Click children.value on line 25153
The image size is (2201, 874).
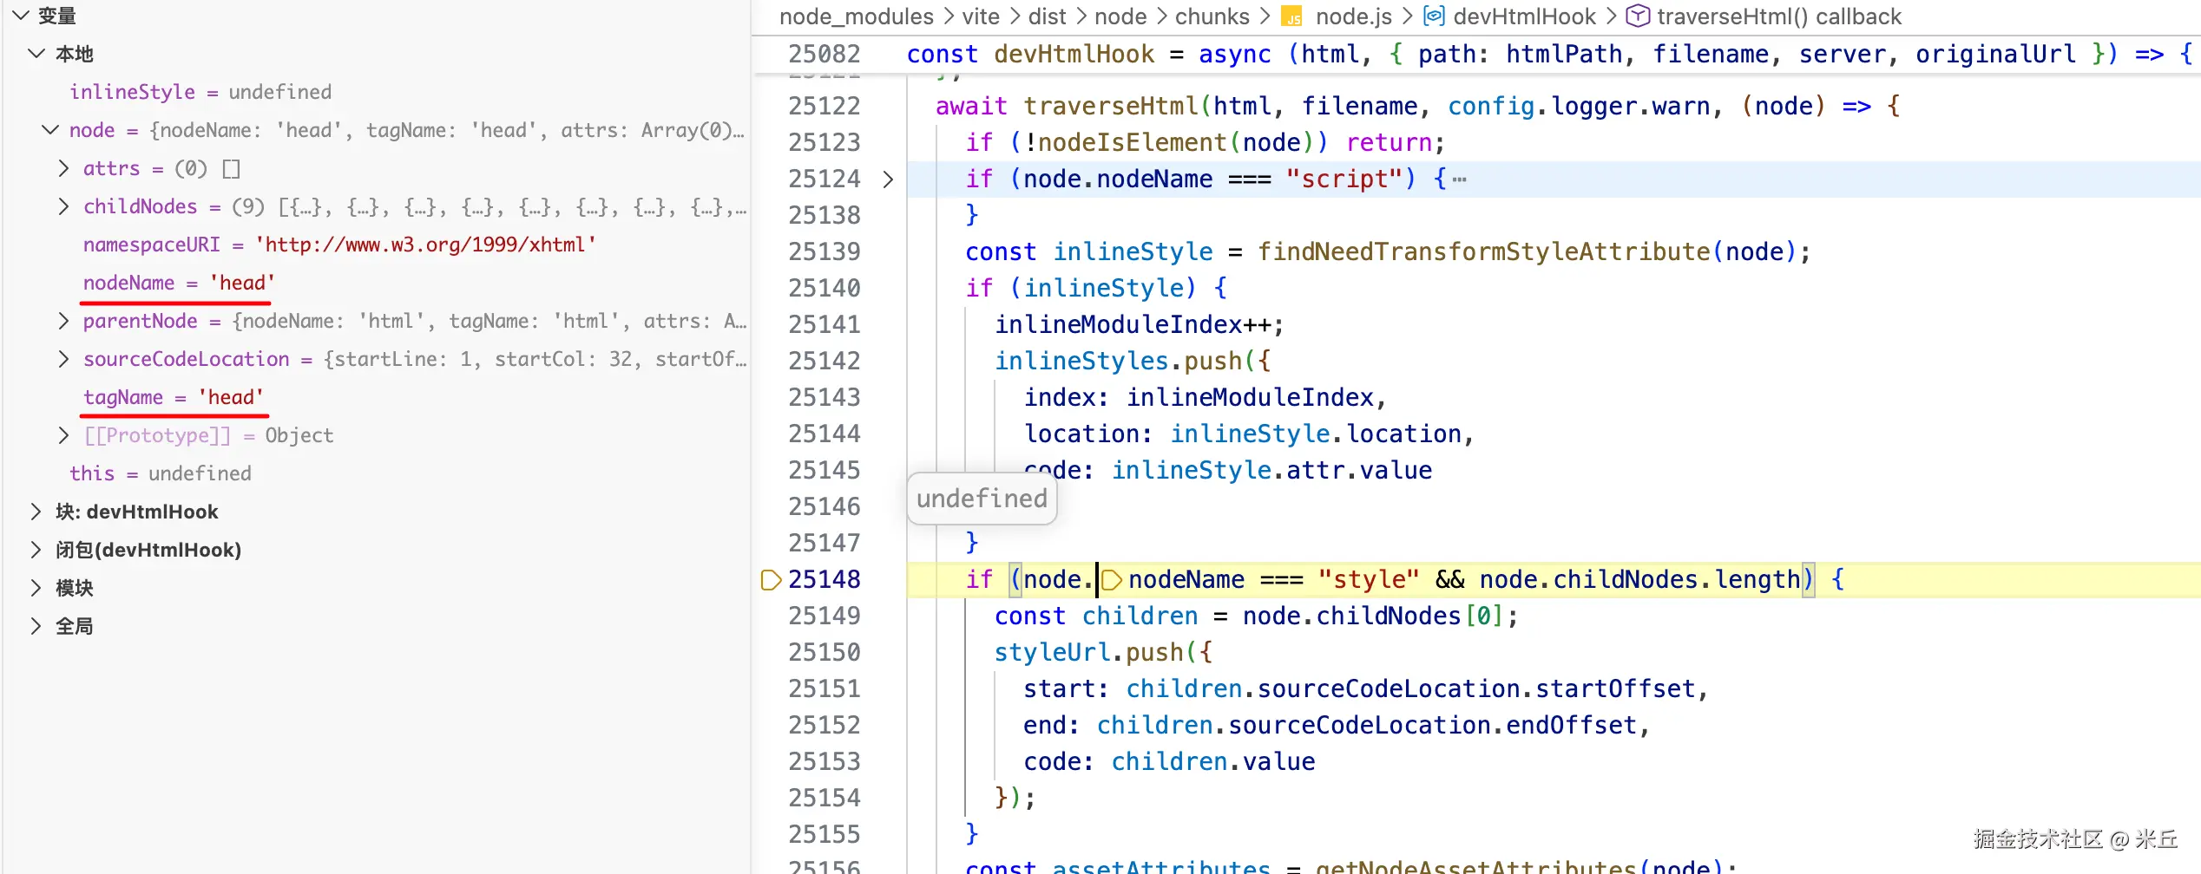pyautogui.click(x=1213, y=761)
